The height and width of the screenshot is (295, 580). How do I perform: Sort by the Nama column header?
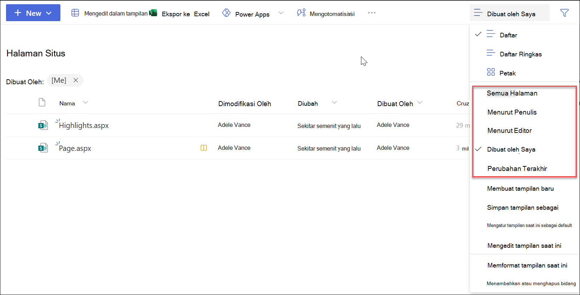tap(67, 103)
